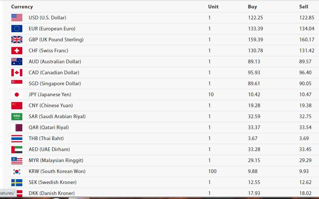
Task: Click the South Korean flag icon
Action: pos(17,172)
